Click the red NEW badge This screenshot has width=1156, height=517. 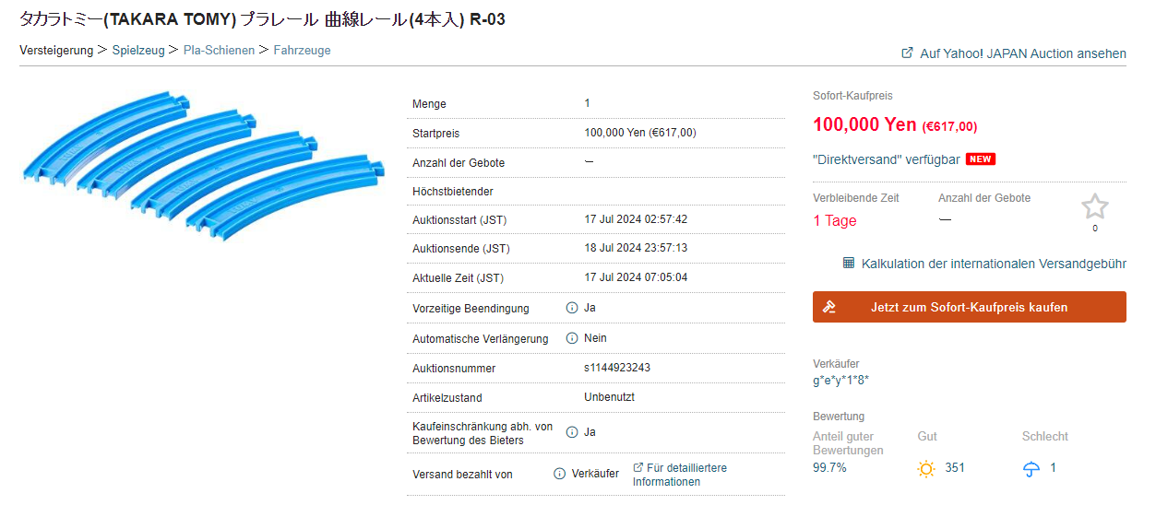981,159
